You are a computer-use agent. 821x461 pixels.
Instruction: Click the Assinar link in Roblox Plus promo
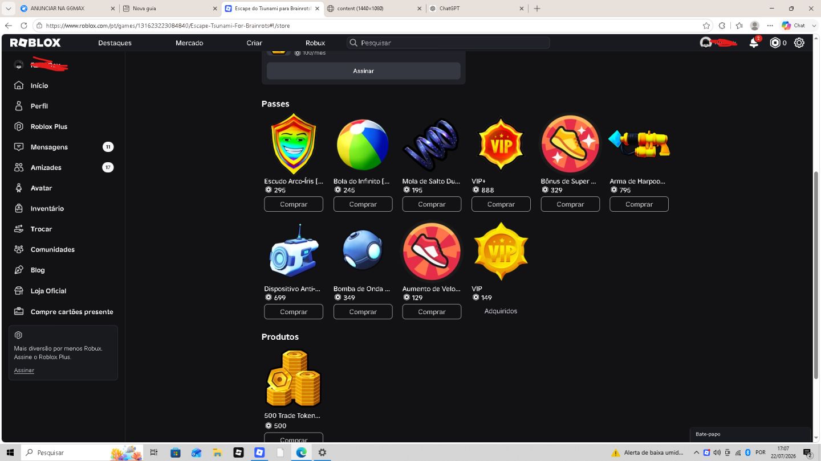24,371
